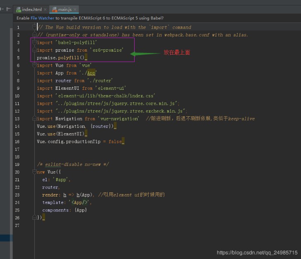Fold the import Navigation line 13 marker
301x259 pixels.
click(x=34, y=119)
